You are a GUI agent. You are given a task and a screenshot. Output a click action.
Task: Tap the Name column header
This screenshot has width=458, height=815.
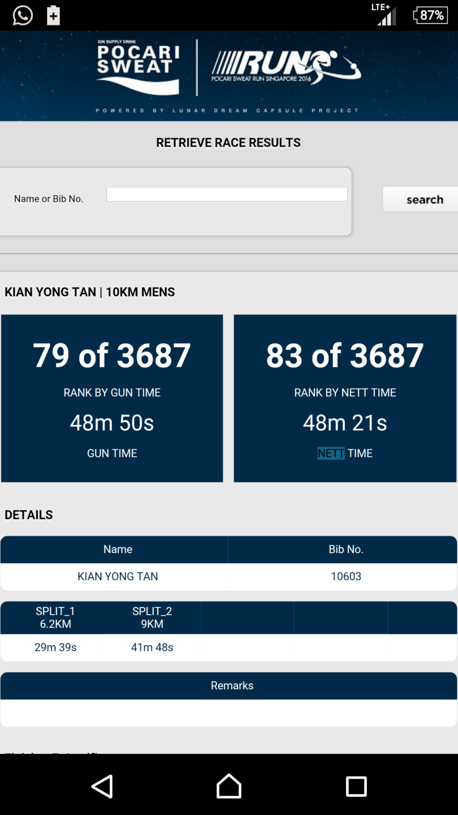(118, 549)
